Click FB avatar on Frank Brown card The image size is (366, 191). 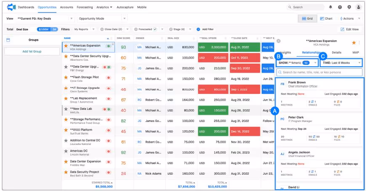point(282,84)
